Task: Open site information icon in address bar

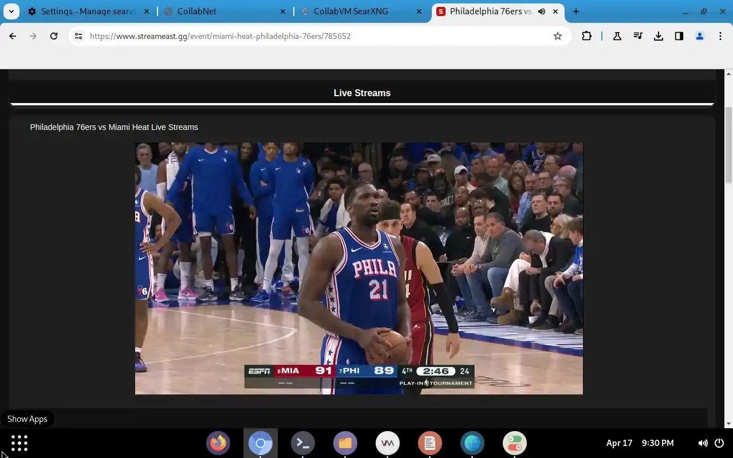Action: 78,36
